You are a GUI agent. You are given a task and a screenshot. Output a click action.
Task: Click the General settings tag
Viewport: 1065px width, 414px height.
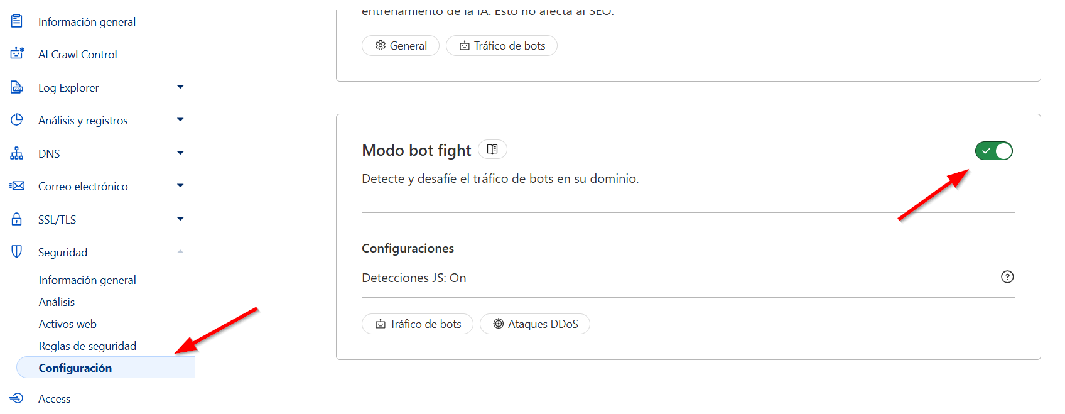(x=400, y=45)
